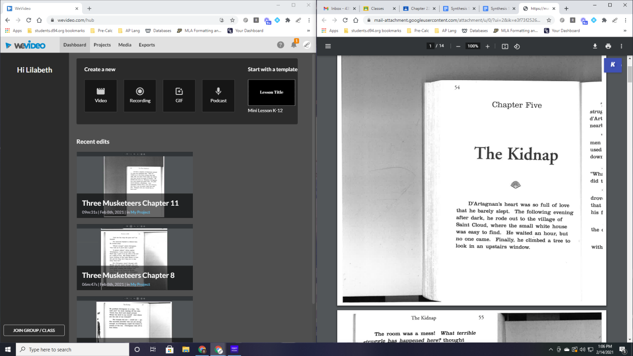Go to home page in WeVideo window
The height and width of the screenshot is (356, 633).
tap(40, 20)
